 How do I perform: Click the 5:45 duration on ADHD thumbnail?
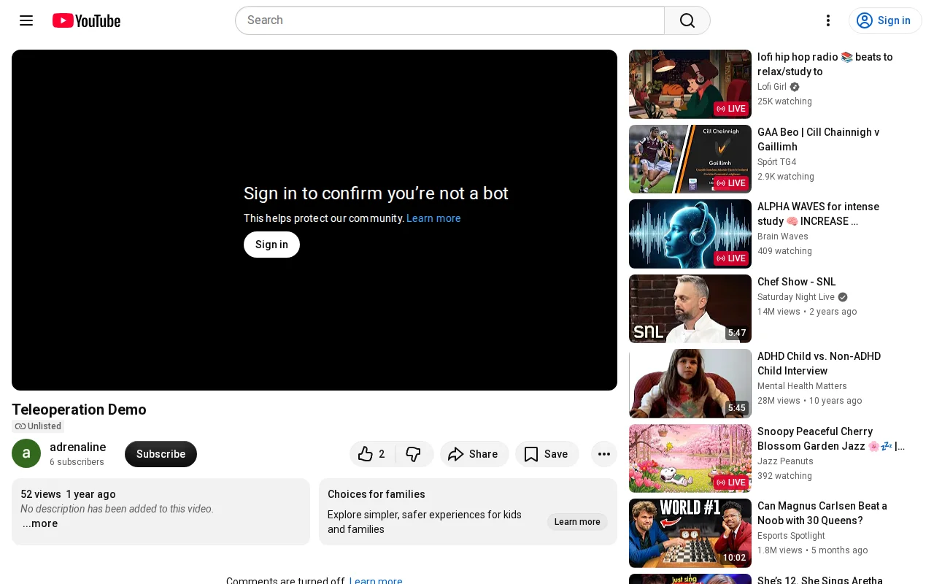[737, 408]
